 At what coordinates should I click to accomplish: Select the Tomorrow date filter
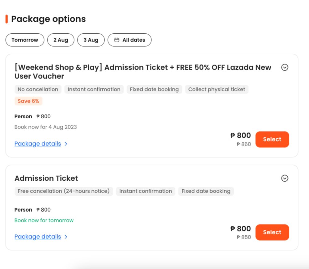pos(25,40)
